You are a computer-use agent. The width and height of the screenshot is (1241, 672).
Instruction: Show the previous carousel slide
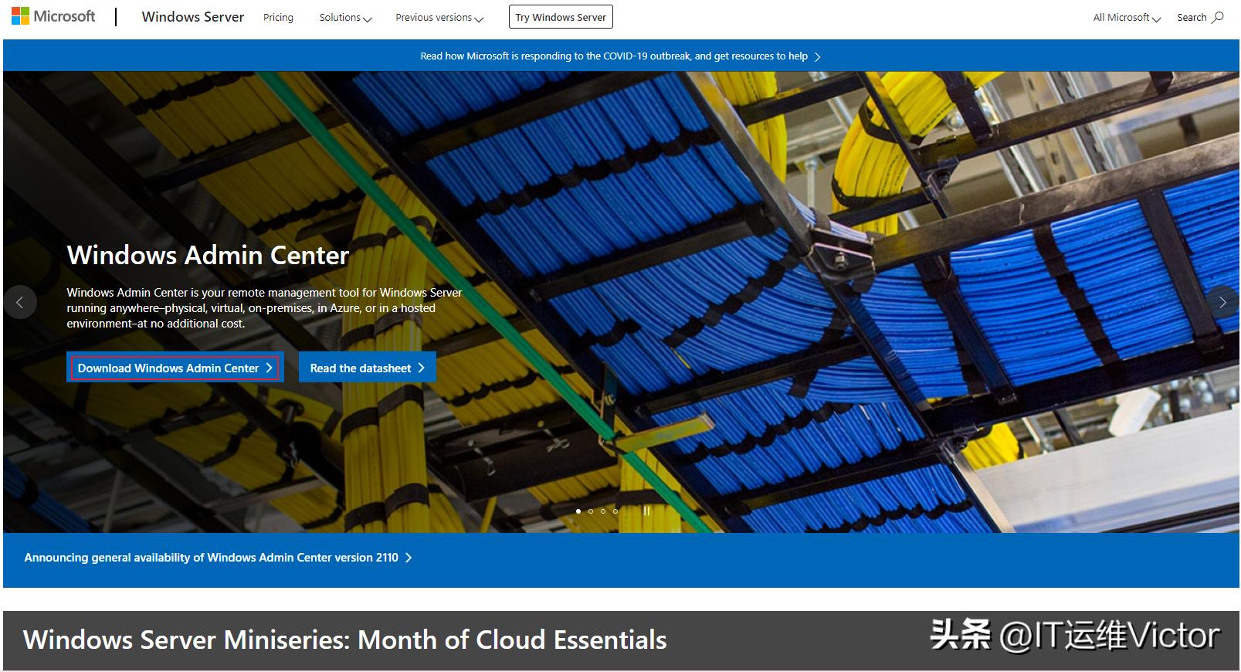click(x=20, y=302)
